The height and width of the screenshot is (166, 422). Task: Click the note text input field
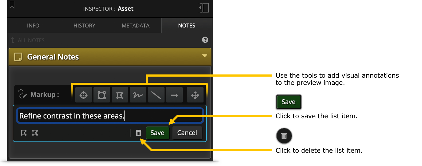pos(110,116)
